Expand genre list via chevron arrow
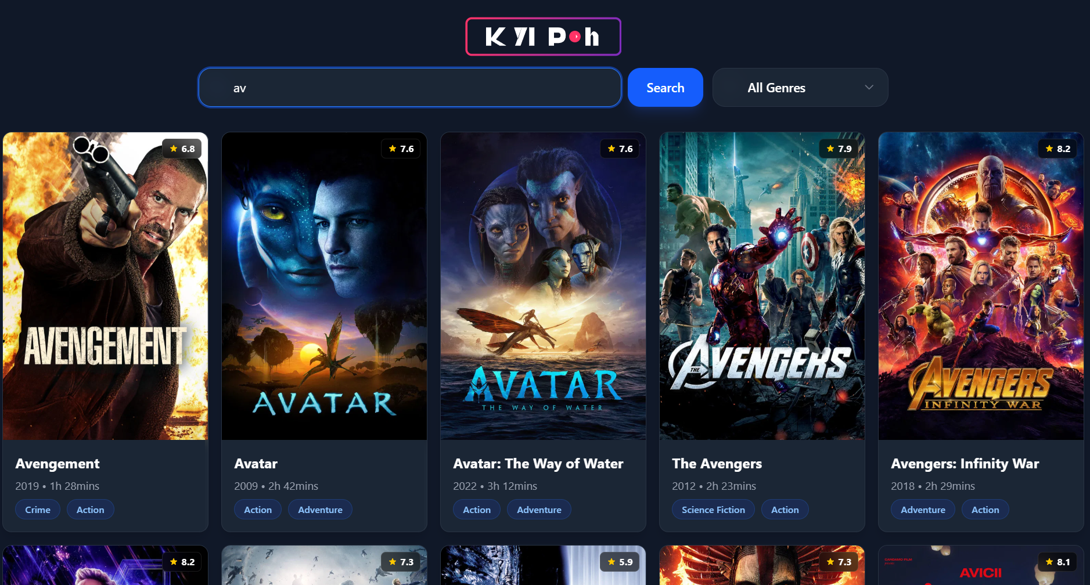 [x=869, y=88]
